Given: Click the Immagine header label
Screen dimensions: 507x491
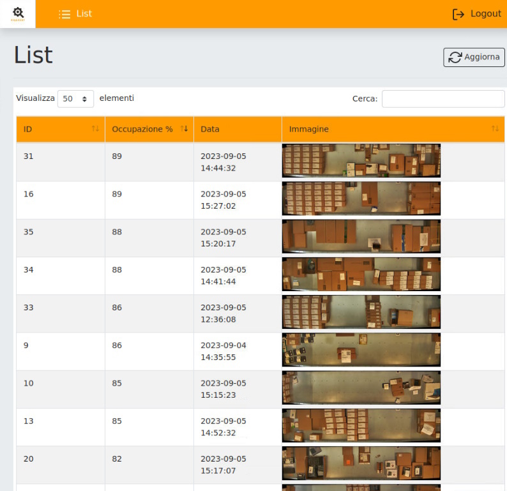Looking at the screenshot, I should click(x=309, y=129).
